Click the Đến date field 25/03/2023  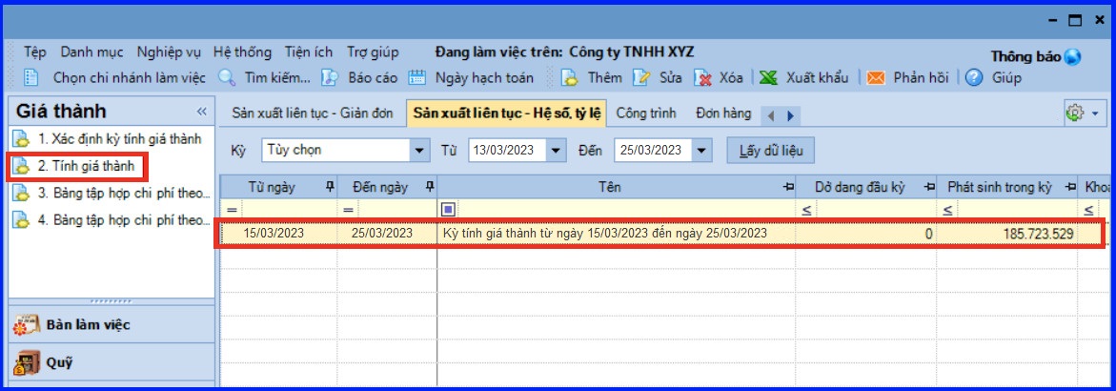tap(655, 151)
